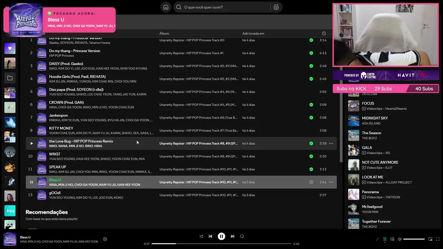Skip to the previous track
Image resolution: width=443 pixels, height=249 pixels.
click(210, 236)
